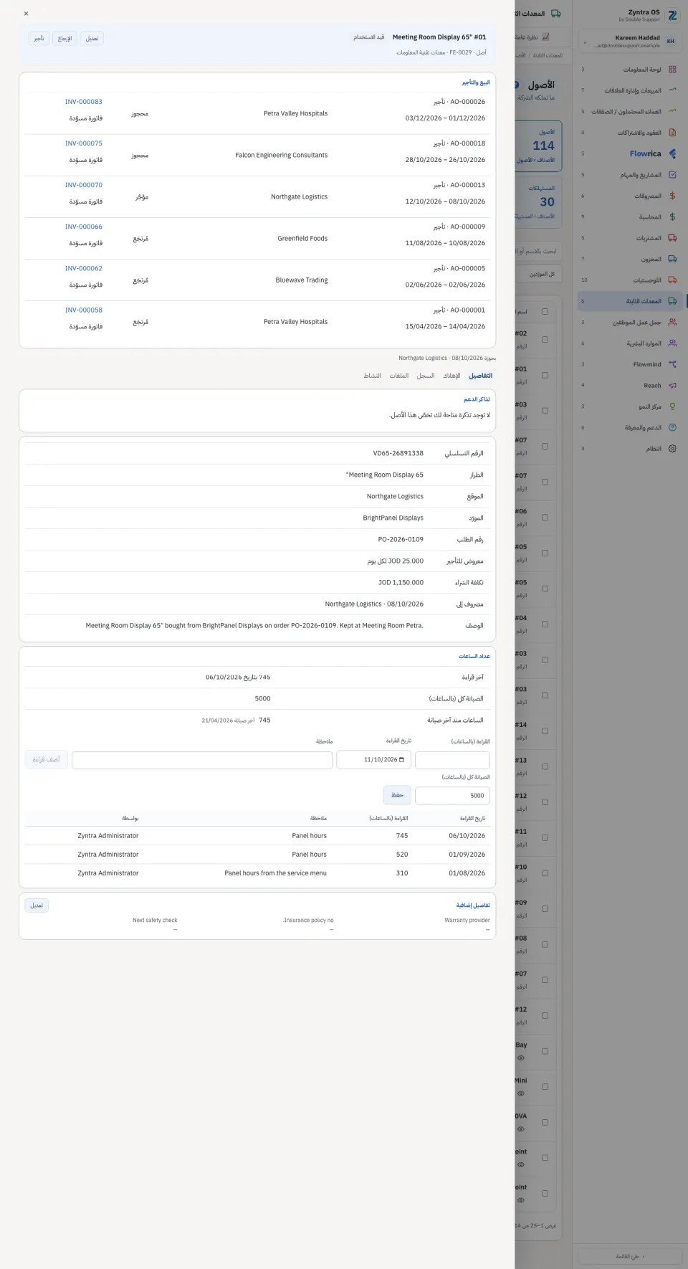Viewport: 688px width, 1269px height.
Task: Open the Flowrica module icon
Action: (672, 153)
